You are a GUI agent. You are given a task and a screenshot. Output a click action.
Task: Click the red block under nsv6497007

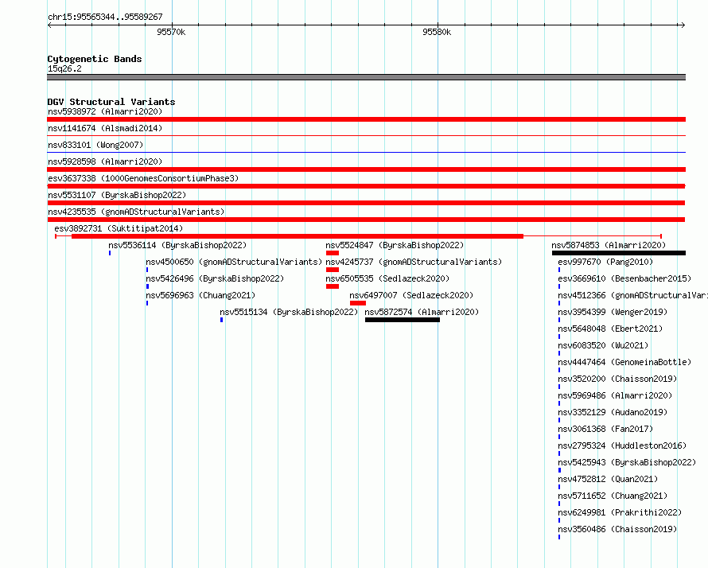pos(358,303)
